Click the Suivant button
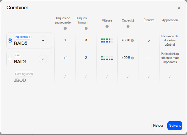187x135 pixels. (x=175, y=126)
